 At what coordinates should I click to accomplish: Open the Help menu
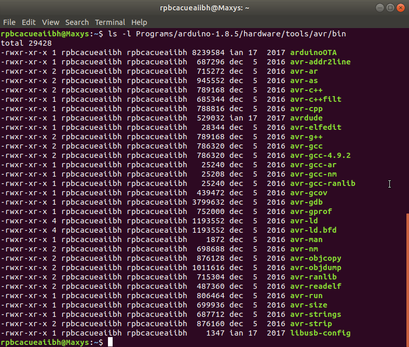tap(139, 22)
